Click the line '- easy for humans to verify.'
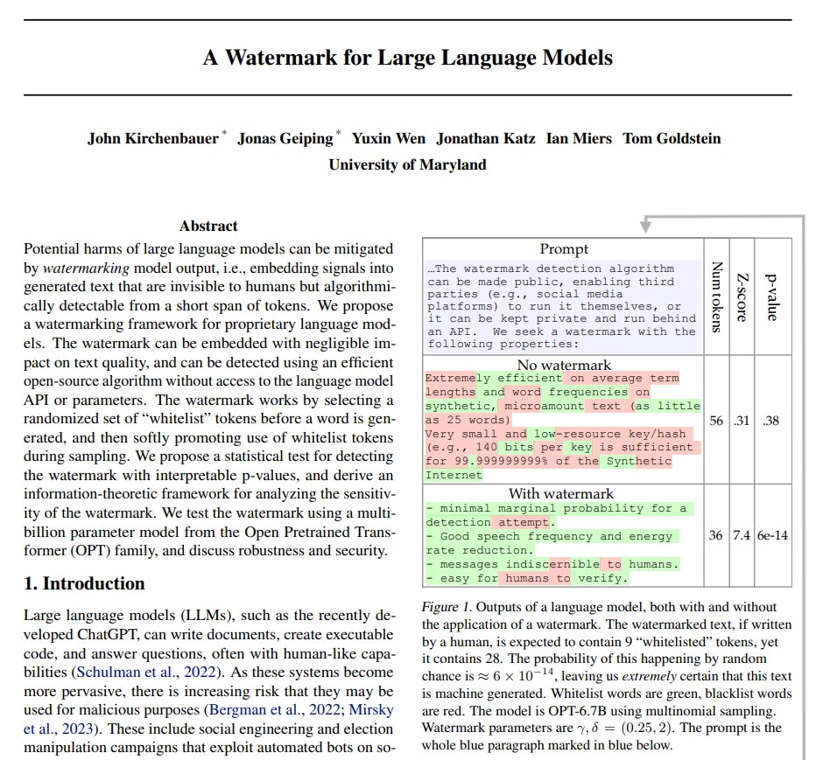This screenshot has height=760, width=816. (x=527, y=577)
